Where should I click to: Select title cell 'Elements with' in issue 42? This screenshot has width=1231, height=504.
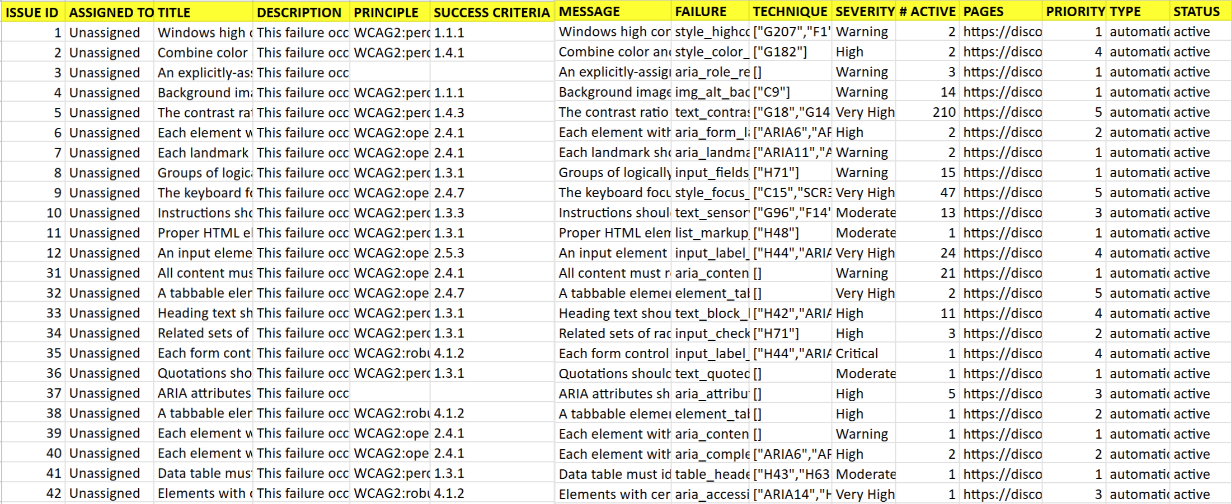(x=203, y=495)
